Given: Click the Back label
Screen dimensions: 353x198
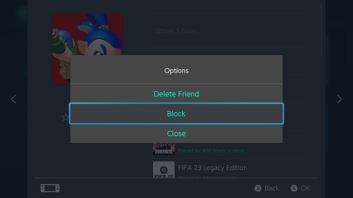Looking at the screenshot, I should coord(271,188).
